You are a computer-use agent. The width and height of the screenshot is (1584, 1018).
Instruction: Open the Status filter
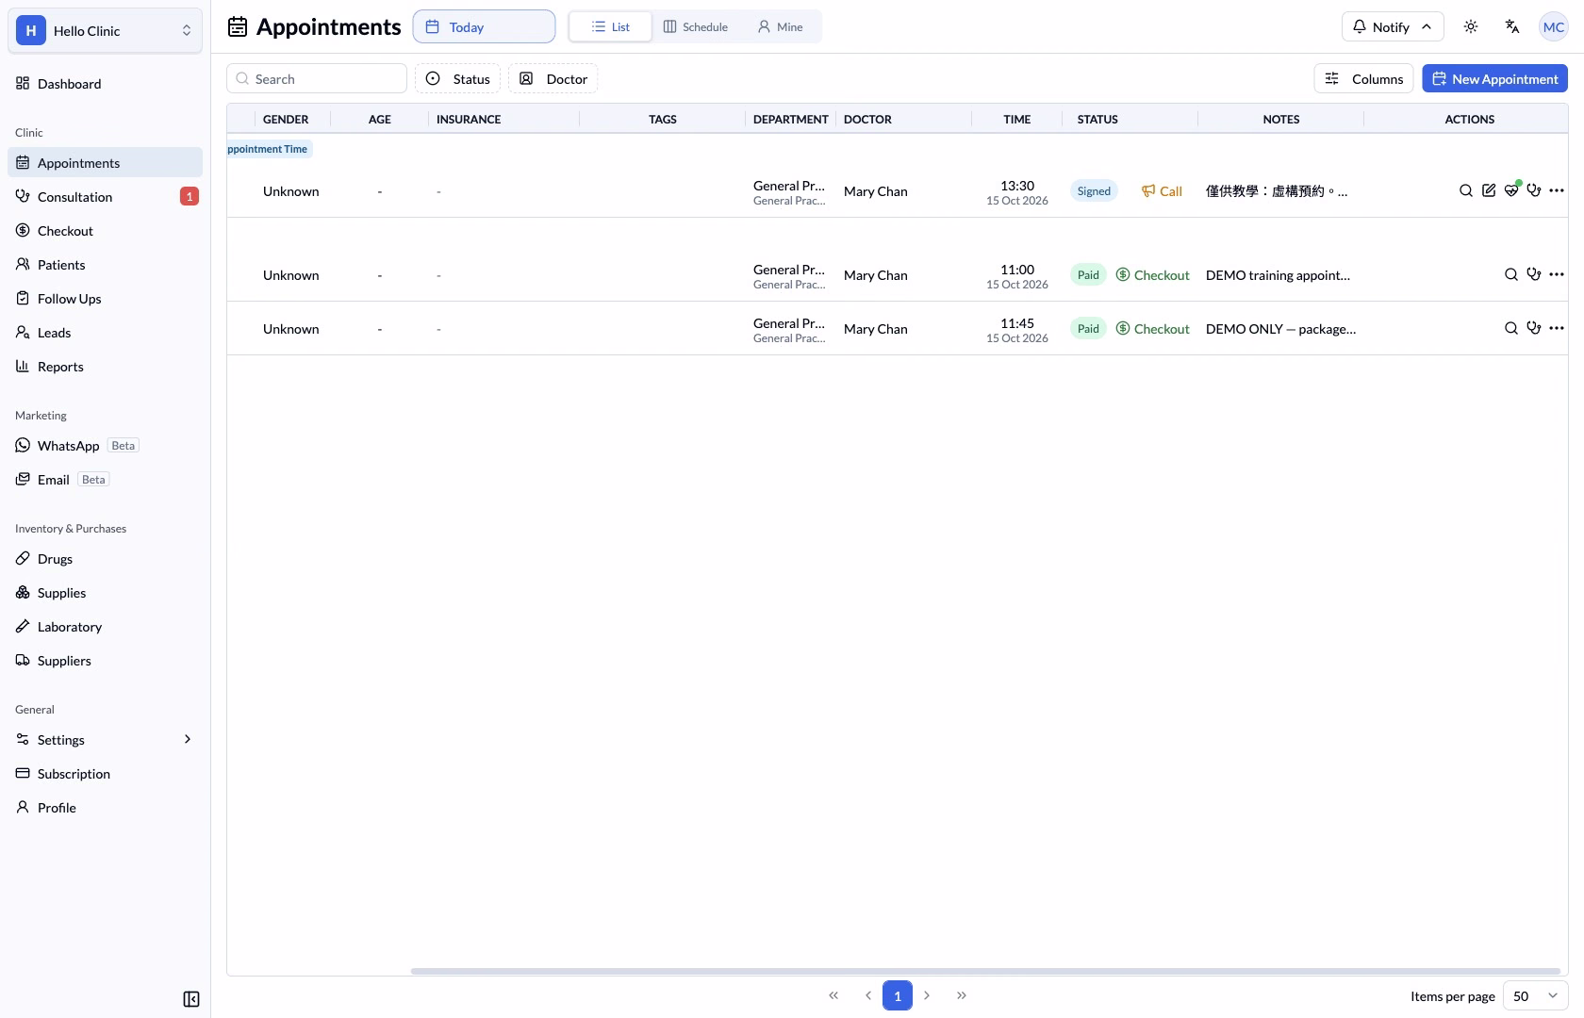pyautogui.click(x=457, y=78)
